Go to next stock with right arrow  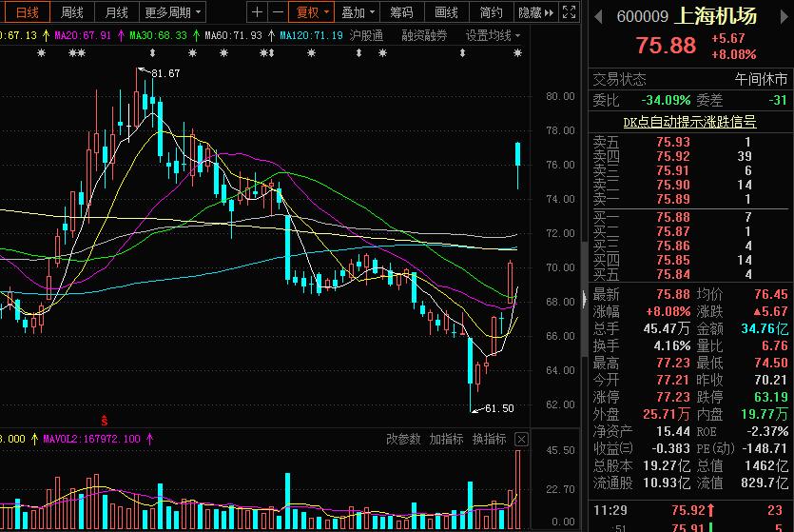[x=784, y=17]
